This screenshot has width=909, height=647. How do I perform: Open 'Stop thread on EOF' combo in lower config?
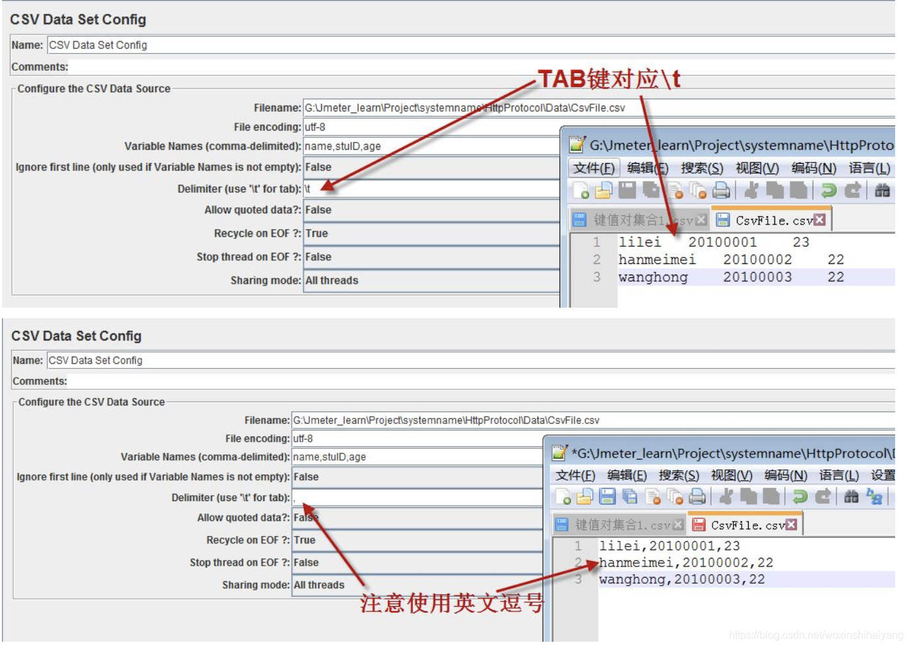pos(417,562)
